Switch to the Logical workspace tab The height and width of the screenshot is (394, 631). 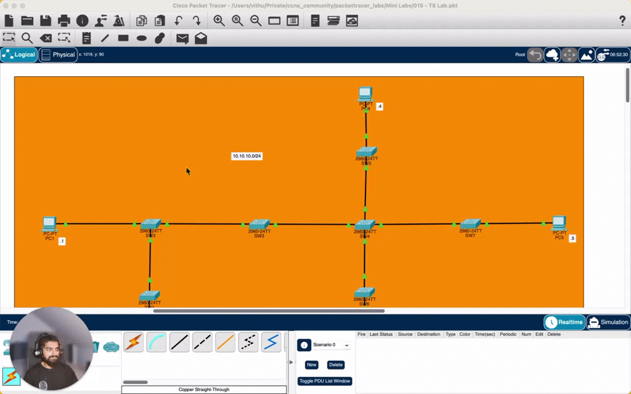click(x=19, y=55)
